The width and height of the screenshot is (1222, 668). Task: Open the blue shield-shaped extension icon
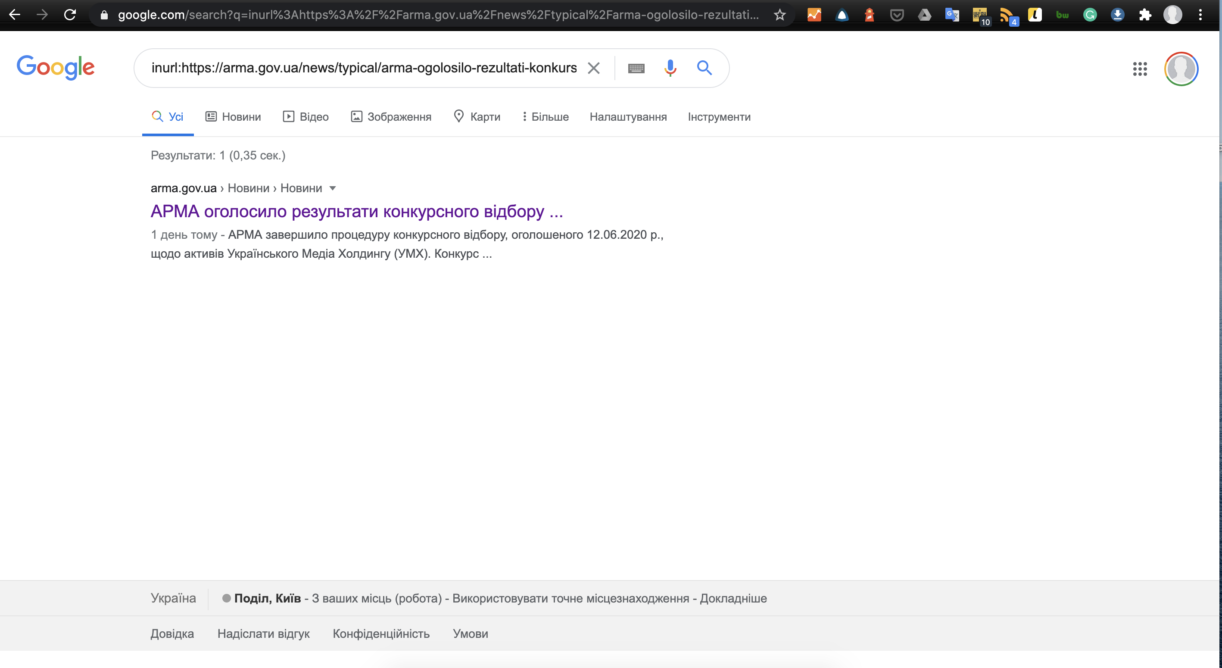pos(842,15)
